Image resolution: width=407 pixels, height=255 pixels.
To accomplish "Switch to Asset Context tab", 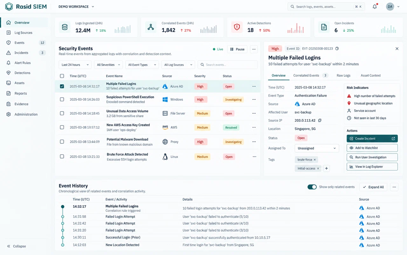I will (370, 75).
